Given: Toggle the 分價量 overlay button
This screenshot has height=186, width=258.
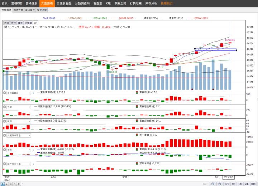Looking at the screenshot, I should click(28, 23).
